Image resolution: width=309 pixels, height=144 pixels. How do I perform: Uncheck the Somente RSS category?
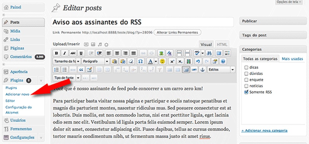tap(246, 92)
